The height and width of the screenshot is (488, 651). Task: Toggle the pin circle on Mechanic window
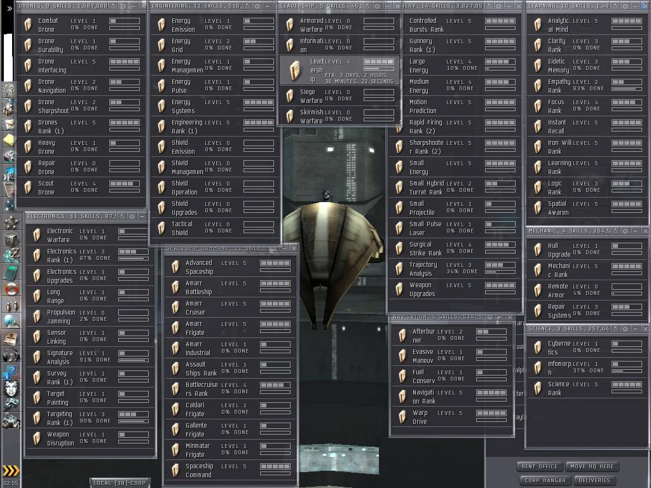(x=626, y=231)
